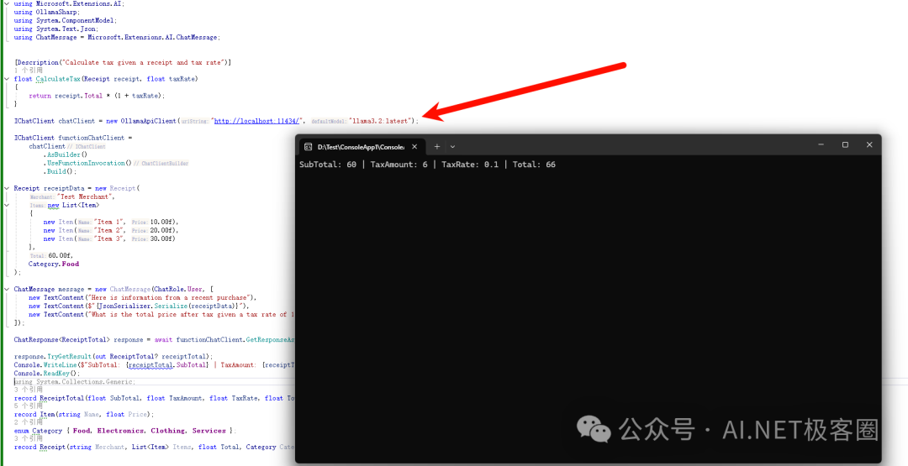The image size is (908, 466).
Task: Click the ReadKey method call
Action: [x=57, y=374]
